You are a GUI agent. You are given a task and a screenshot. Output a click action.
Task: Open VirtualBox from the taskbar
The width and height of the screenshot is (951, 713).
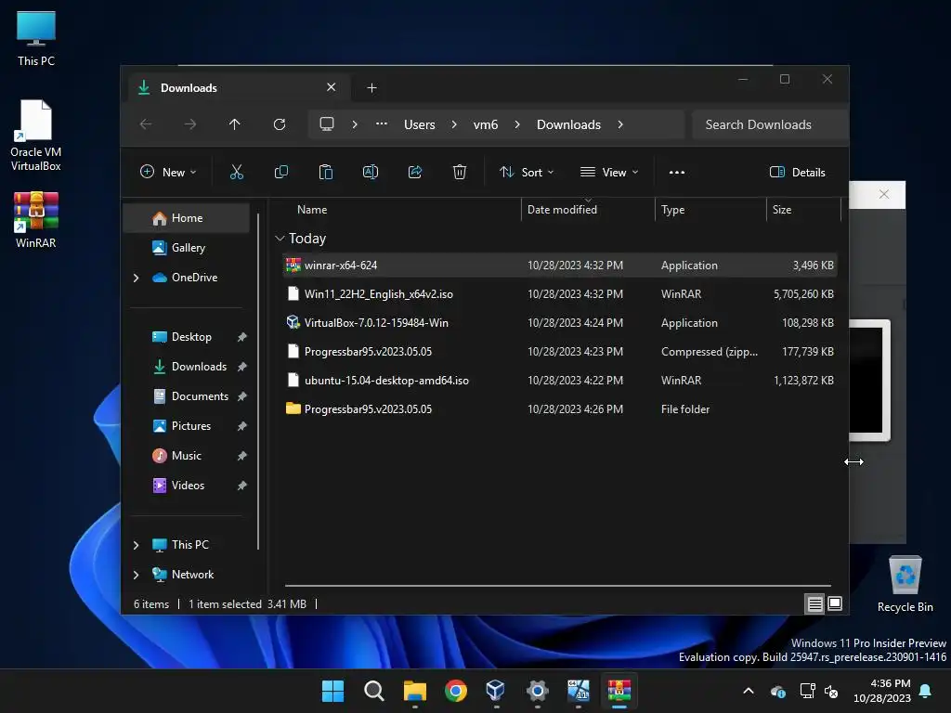[x=496, y=691]
